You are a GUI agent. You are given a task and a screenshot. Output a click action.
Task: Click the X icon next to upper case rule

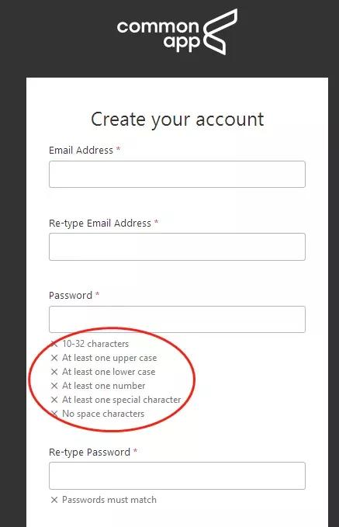pyautogui.click(x=54, y=358)
